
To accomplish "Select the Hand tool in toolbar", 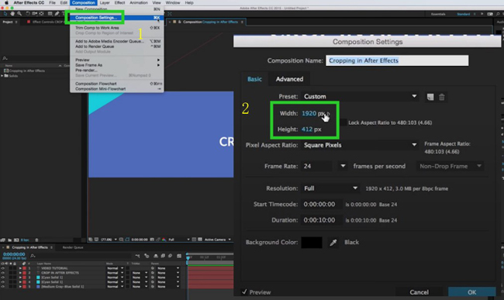I will 12,14.
